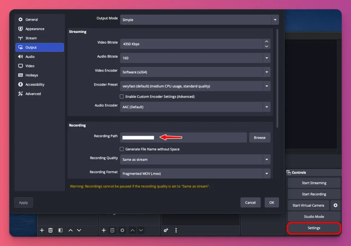Open Source Properties with the gear icon
The image size is (351, 246).
(122, 230)
